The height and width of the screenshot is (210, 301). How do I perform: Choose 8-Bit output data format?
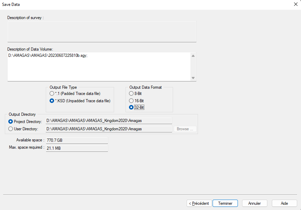pos(131,94)
